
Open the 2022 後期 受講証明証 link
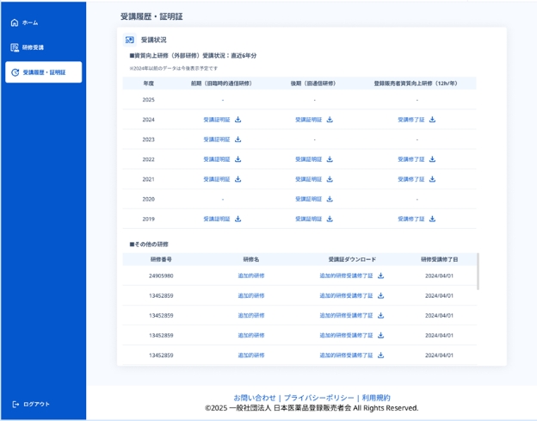coord(309,159)
